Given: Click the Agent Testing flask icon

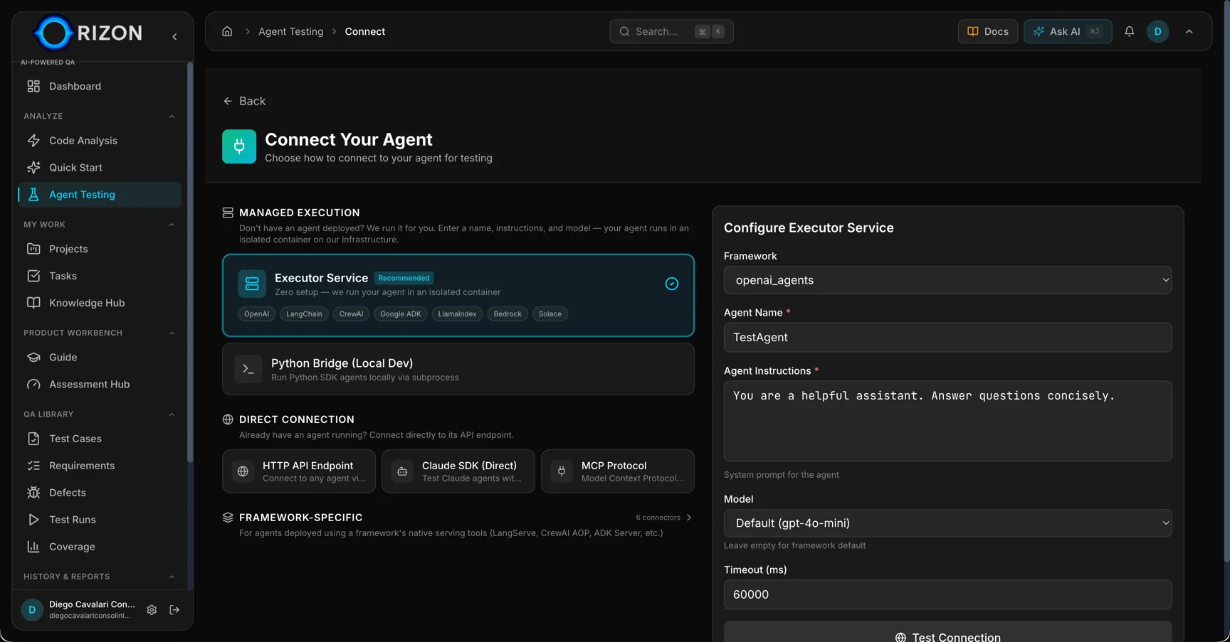Looking at the screenshot, I should 33,194.
